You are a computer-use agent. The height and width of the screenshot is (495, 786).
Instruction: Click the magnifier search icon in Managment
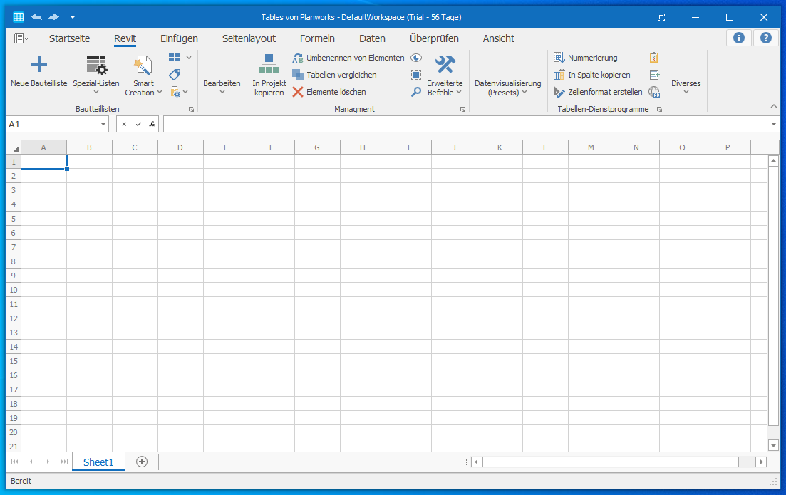coord(416,92)
